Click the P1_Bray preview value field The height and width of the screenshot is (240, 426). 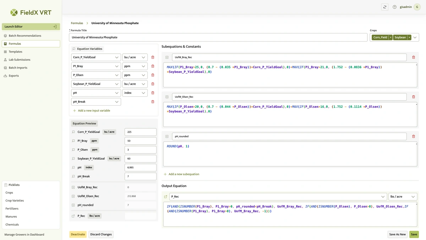pos(141,141)
